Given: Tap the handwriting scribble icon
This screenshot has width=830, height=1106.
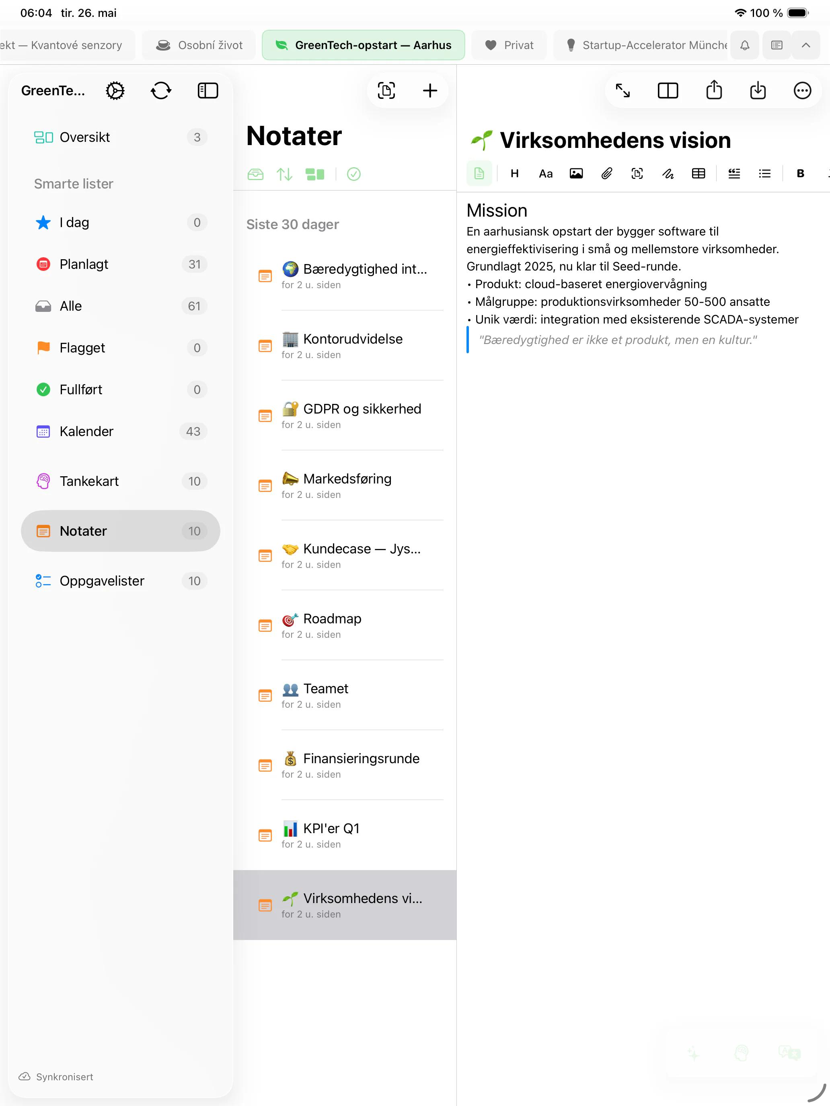Looking at the screenshot, I should click(x=668, y=174).
